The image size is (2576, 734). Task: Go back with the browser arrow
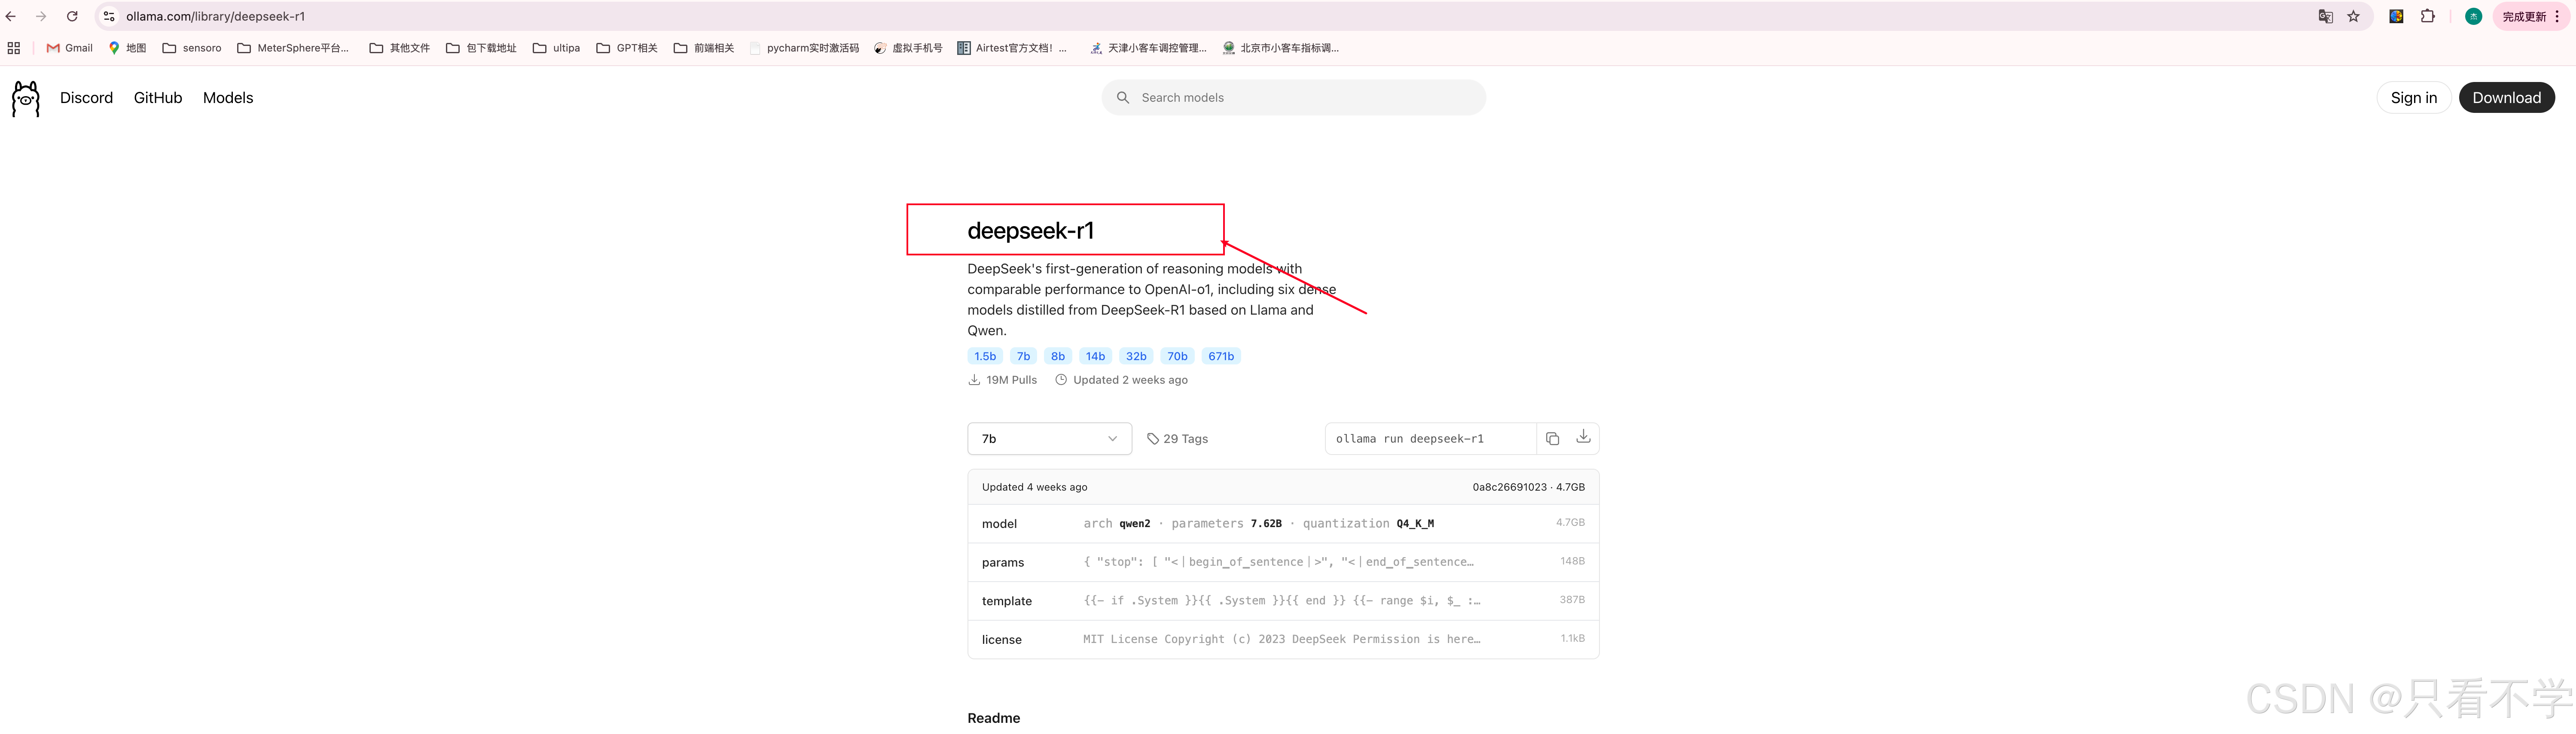pos(11,16)
